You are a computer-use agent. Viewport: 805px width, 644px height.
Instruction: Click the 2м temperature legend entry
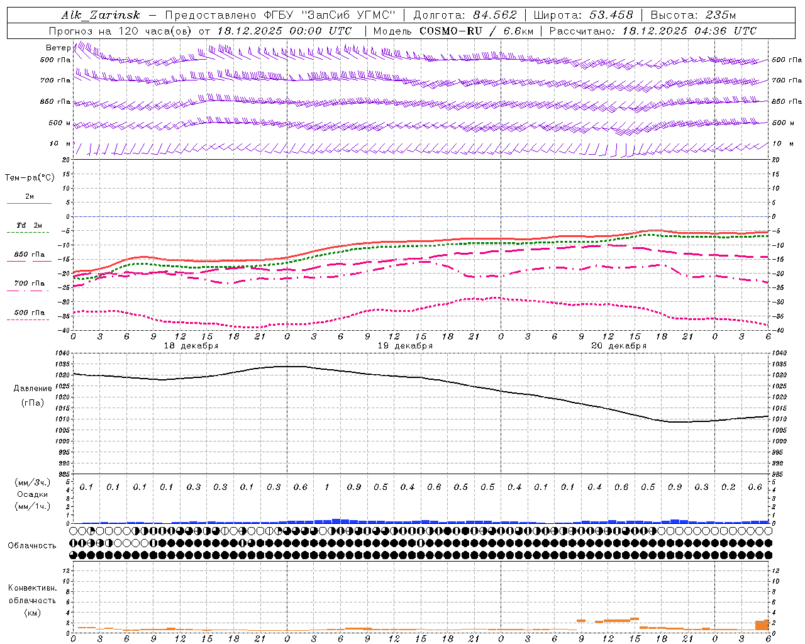(30, 197)
